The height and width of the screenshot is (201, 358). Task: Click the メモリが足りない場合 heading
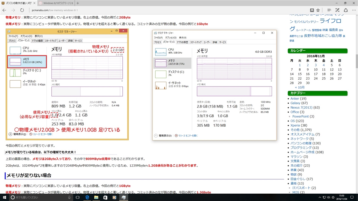[x=29, y=175]
